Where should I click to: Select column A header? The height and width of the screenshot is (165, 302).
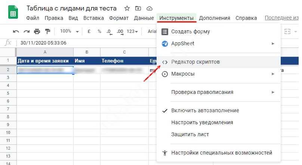tap(45, 52)
